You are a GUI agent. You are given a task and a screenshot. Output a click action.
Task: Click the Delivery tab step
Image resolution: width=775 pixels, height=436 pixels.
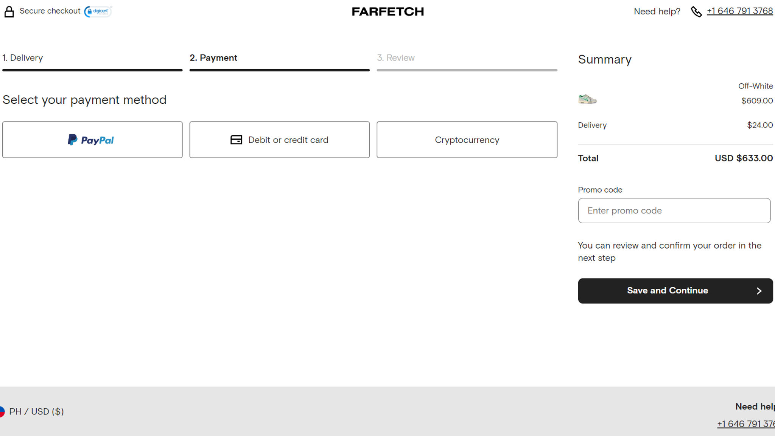pos(22,58)
